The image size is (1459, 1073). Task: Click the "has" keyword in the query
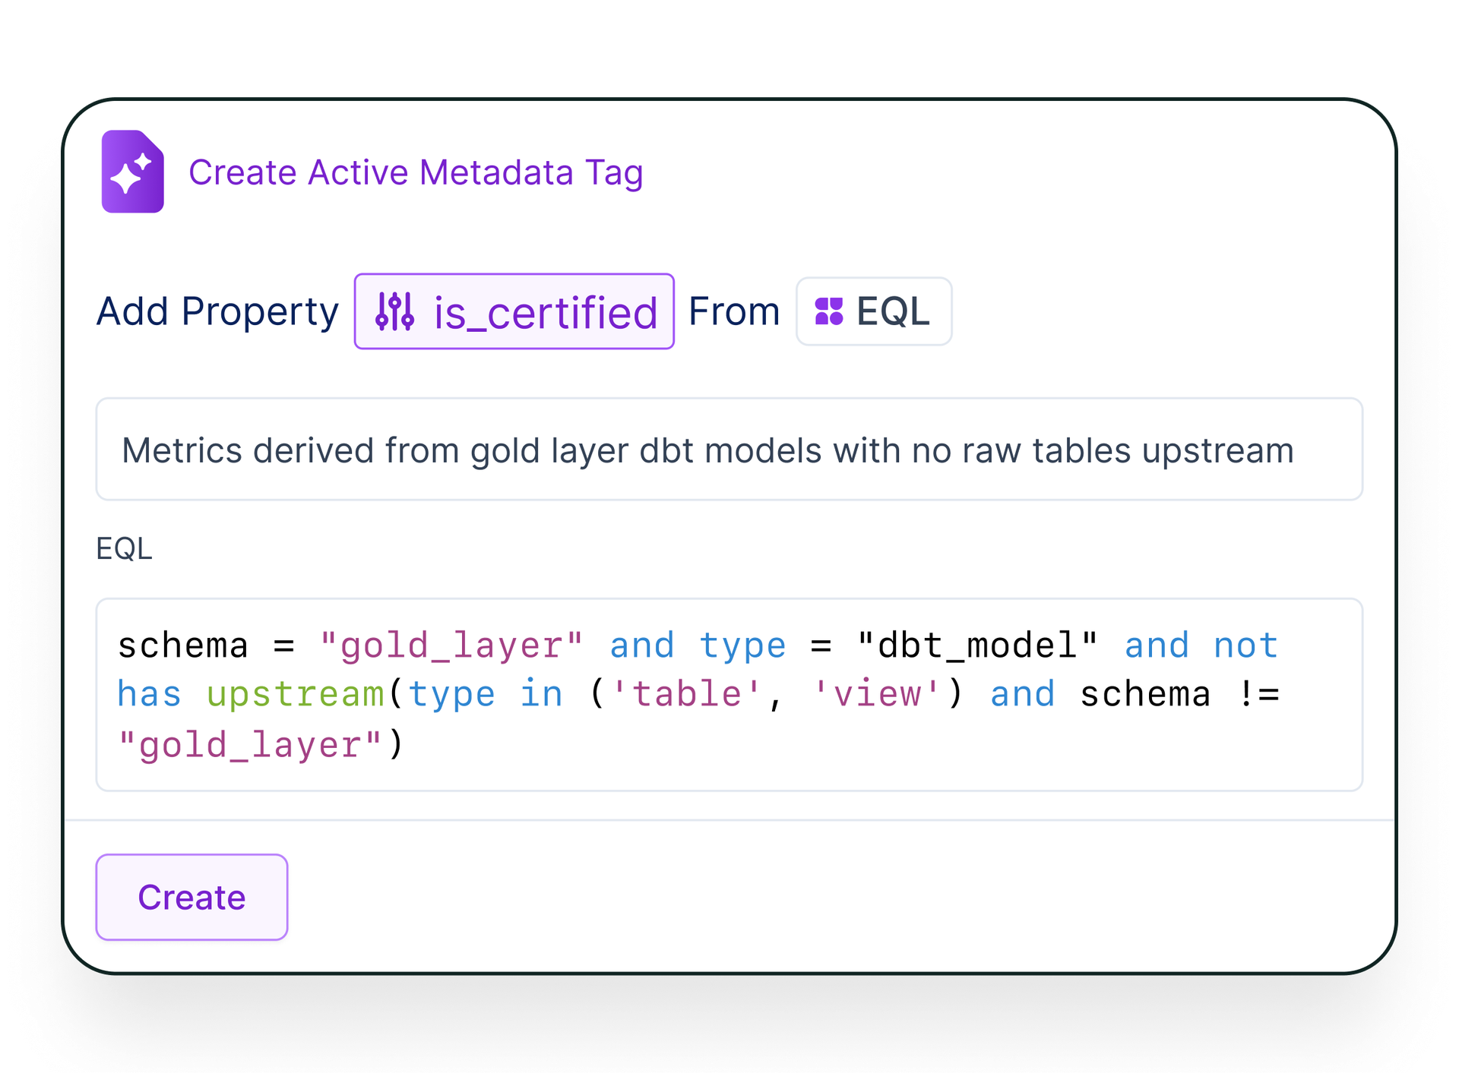tap(150, 695)
